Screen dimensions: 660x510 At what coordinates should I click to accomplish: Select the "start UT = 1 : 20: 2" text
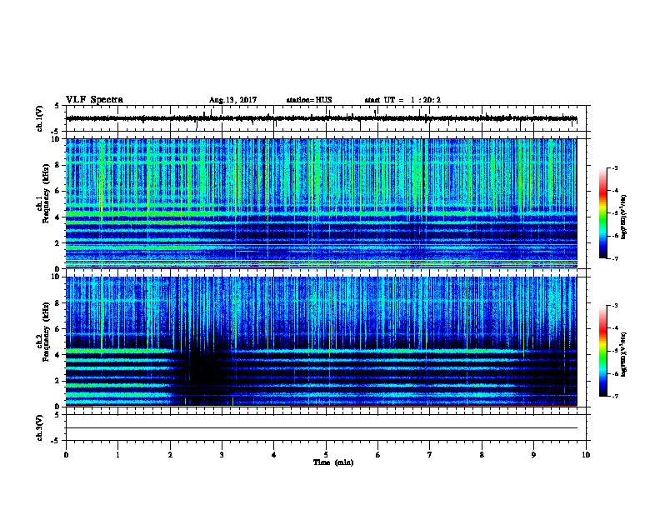402,100
